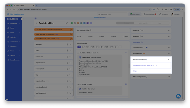Clear the Lender New Lead alert
Screen dimensions: 190x108
pyautogui.click(x=57, y=39)
